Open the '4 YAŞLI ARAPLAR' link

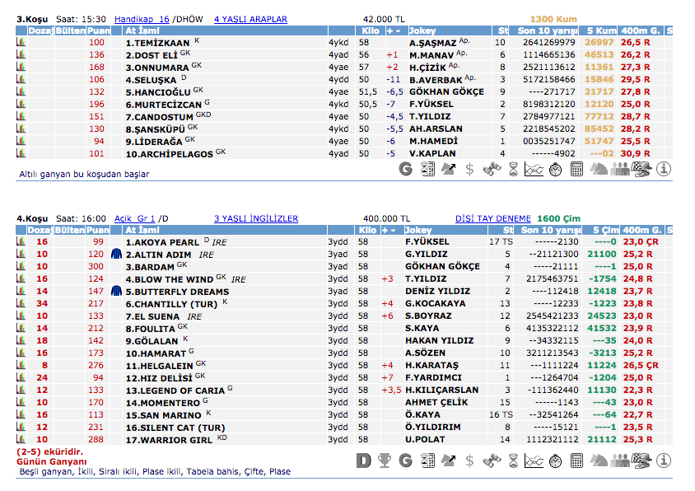(250, 18)
